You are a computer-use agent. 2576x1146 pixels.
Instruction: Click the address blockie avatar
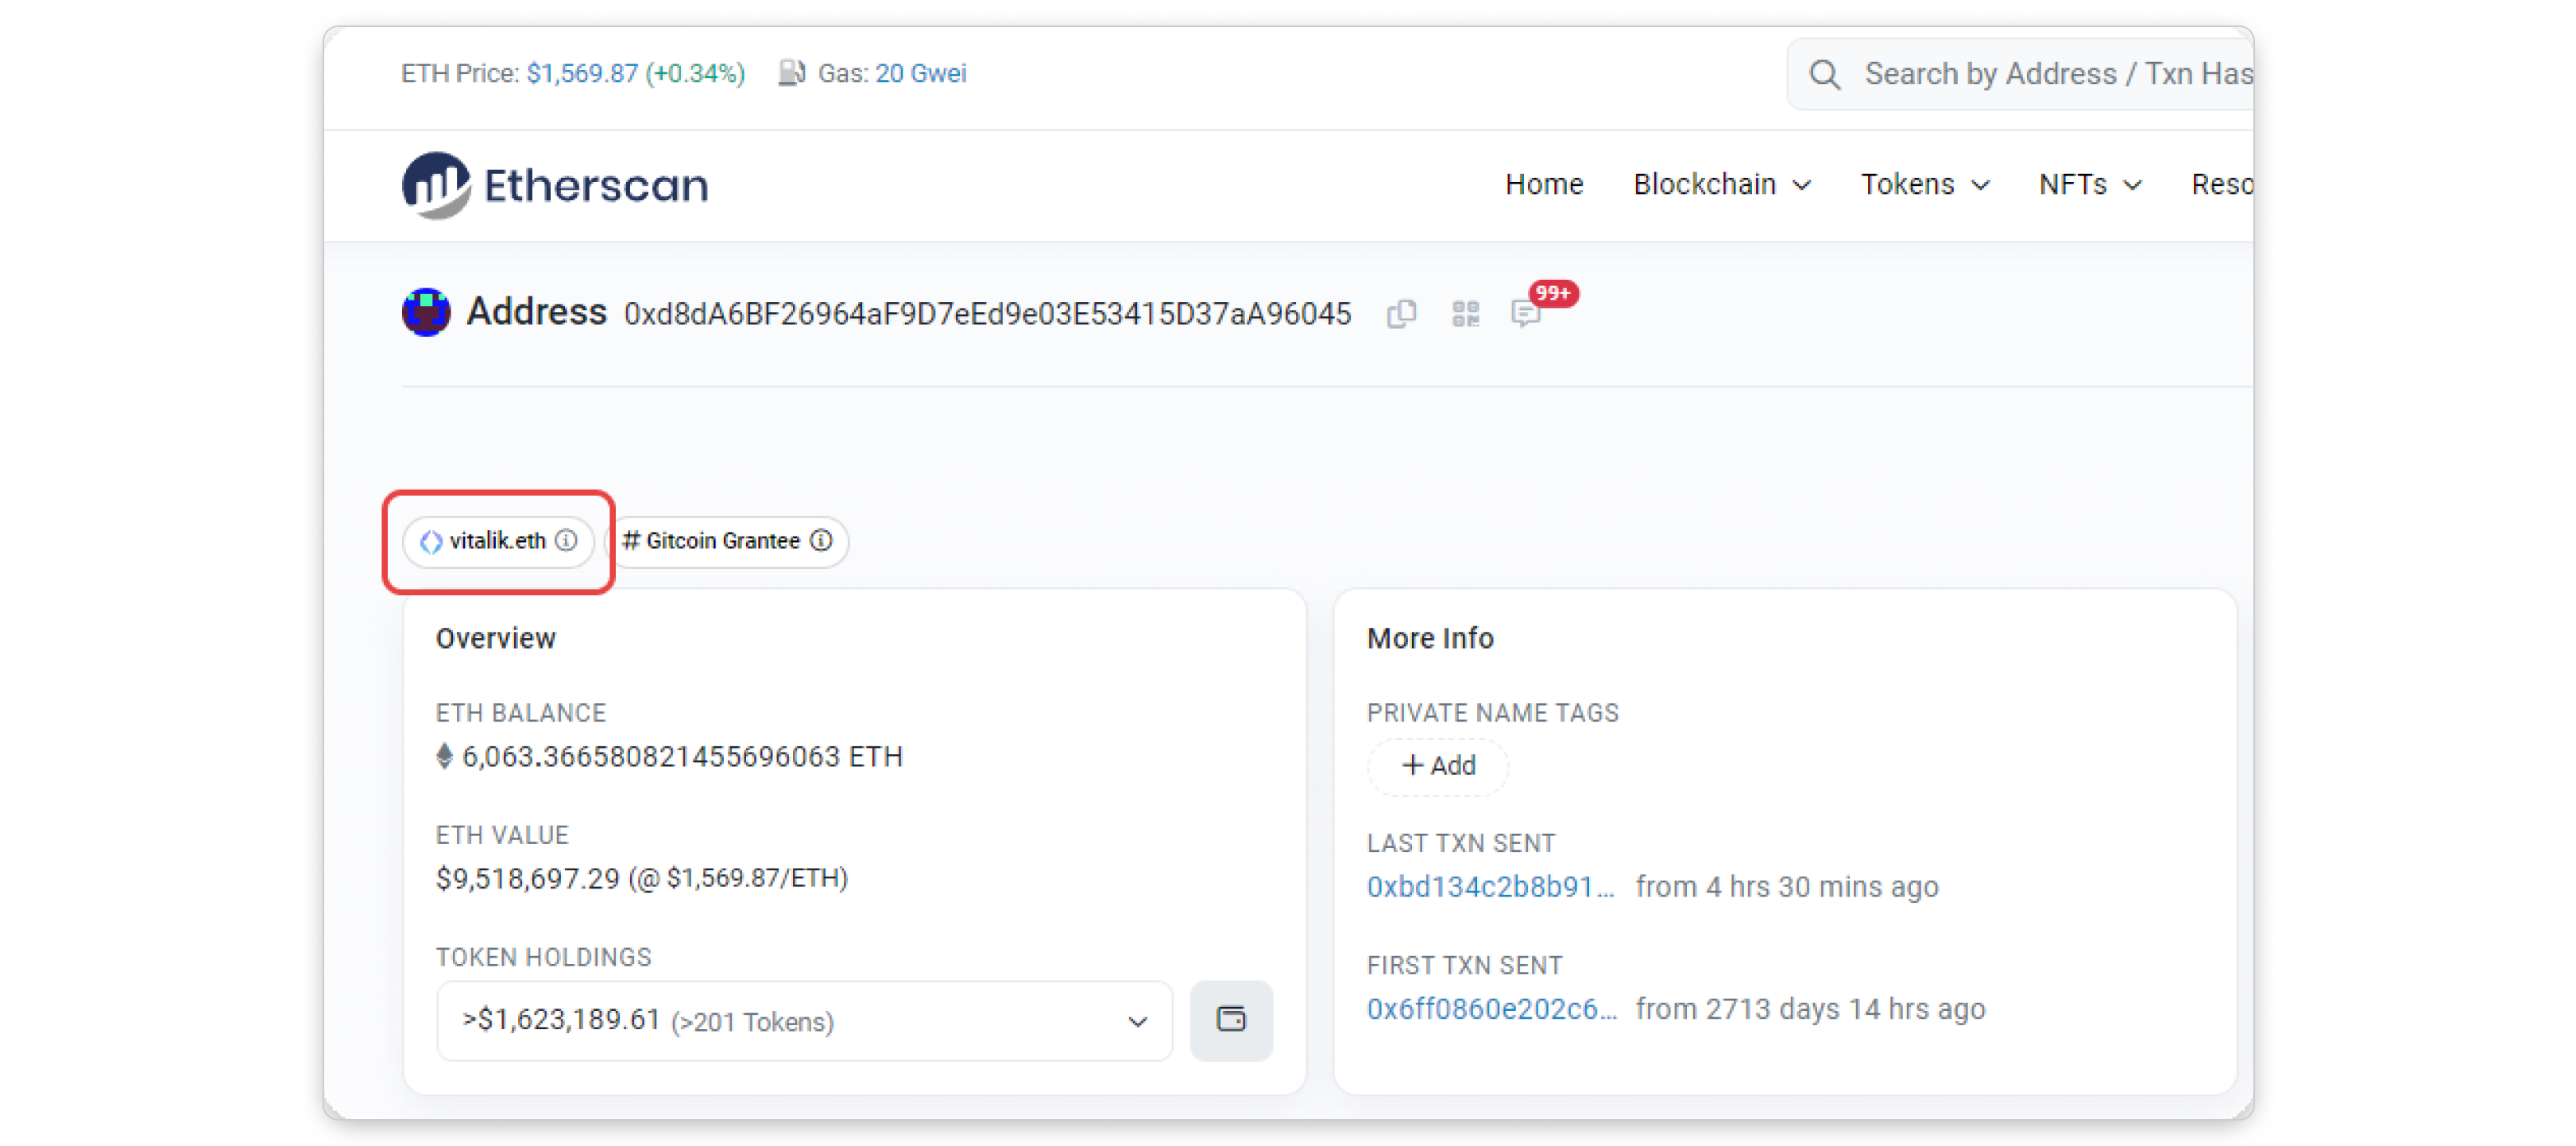[x=426, y=312]
